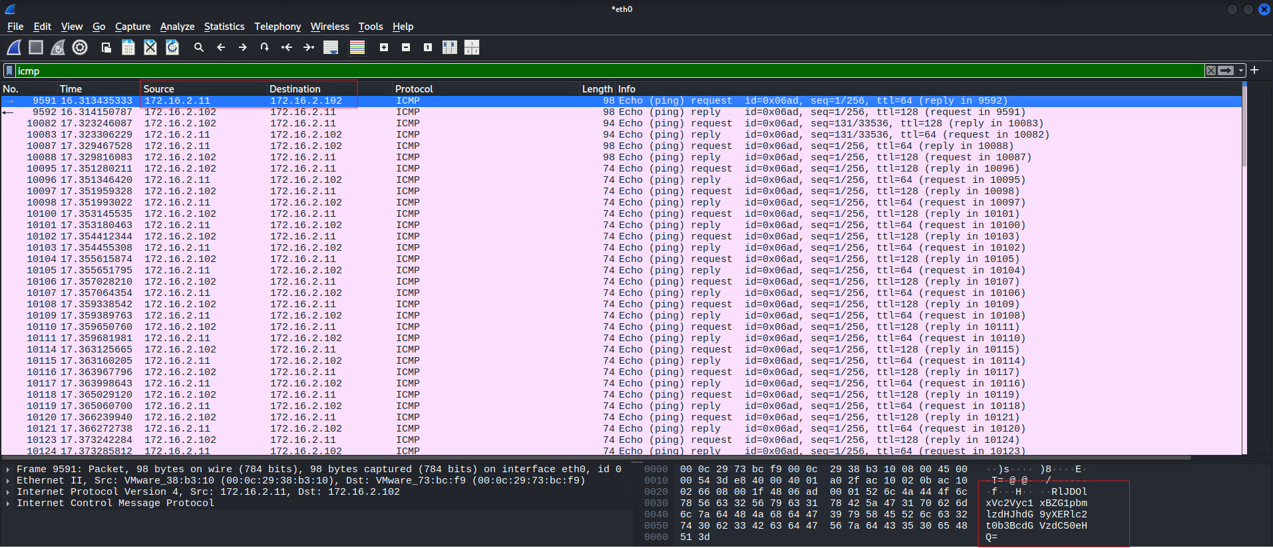Open a capture file
Screen dimensions: 1273x548
tap(106, 47)
